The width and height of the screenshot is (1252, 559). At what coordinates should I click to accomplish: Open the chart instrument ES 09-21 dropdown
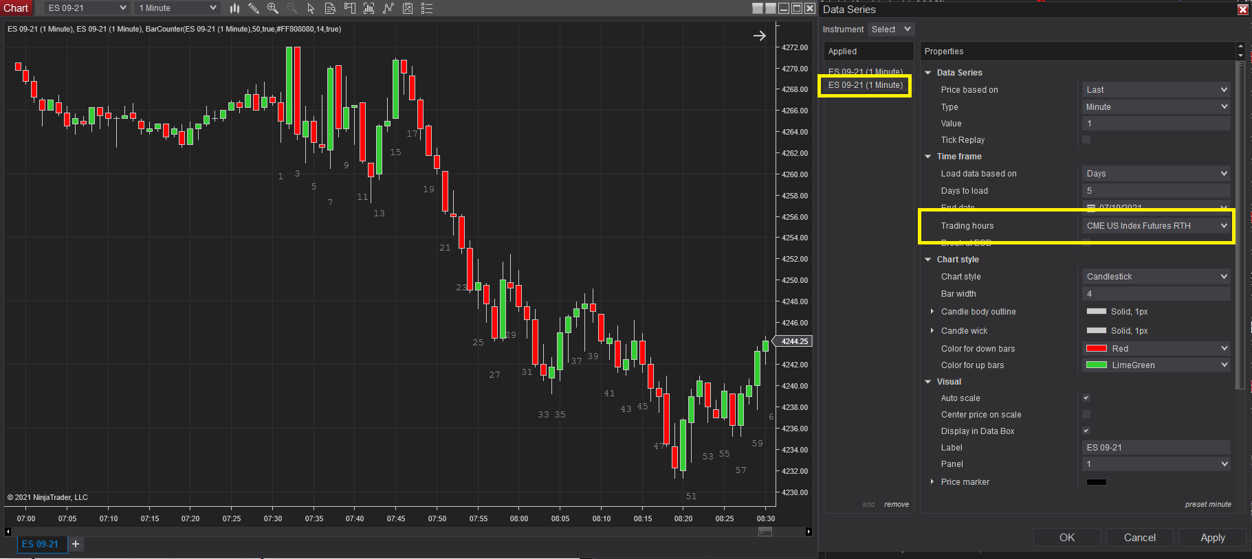point(87,8)
